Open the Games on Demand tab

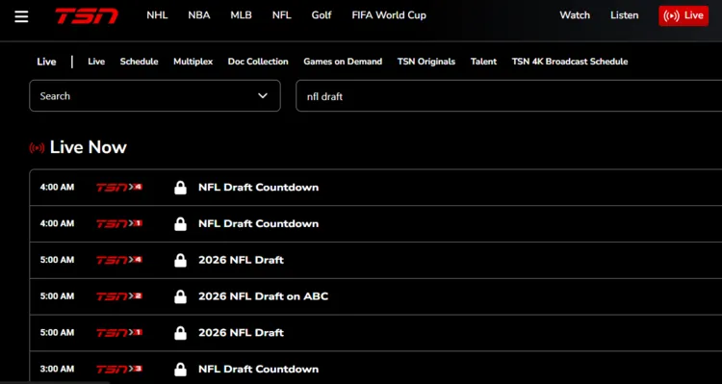pyautogui.click(x=343, y=62)
